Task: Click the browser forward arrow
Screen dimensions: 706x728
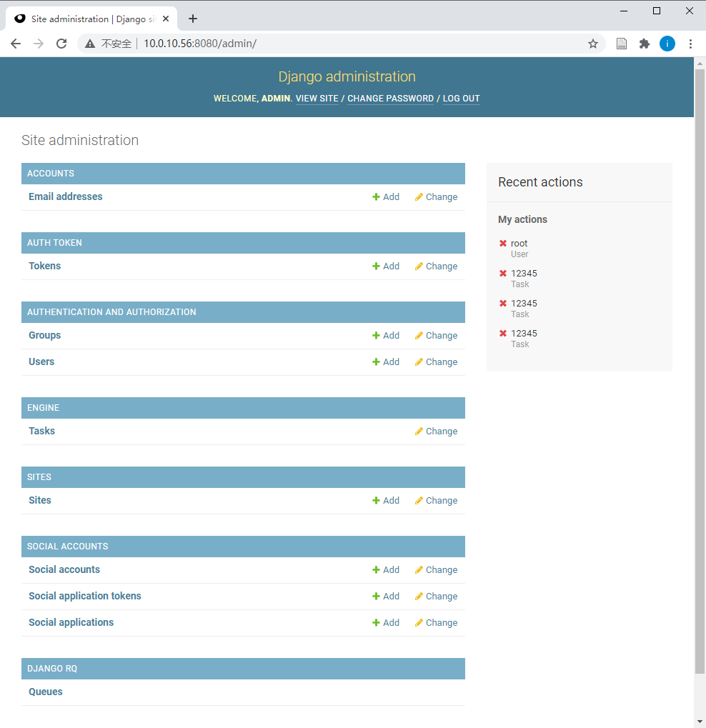Action: click(39, 44)
